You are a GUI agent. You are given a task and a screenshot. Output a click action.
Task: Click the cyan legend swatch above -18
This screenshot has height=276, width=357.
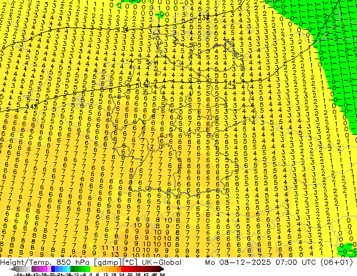tap(68, 269)
